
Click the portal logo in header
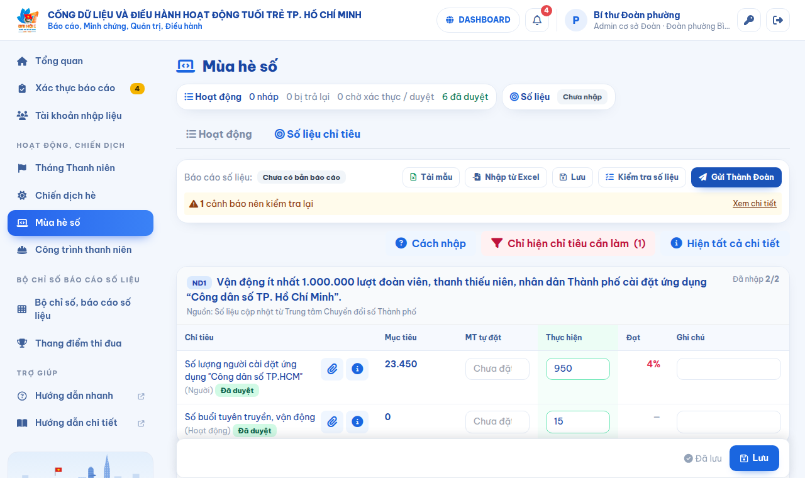click(28, 20)
